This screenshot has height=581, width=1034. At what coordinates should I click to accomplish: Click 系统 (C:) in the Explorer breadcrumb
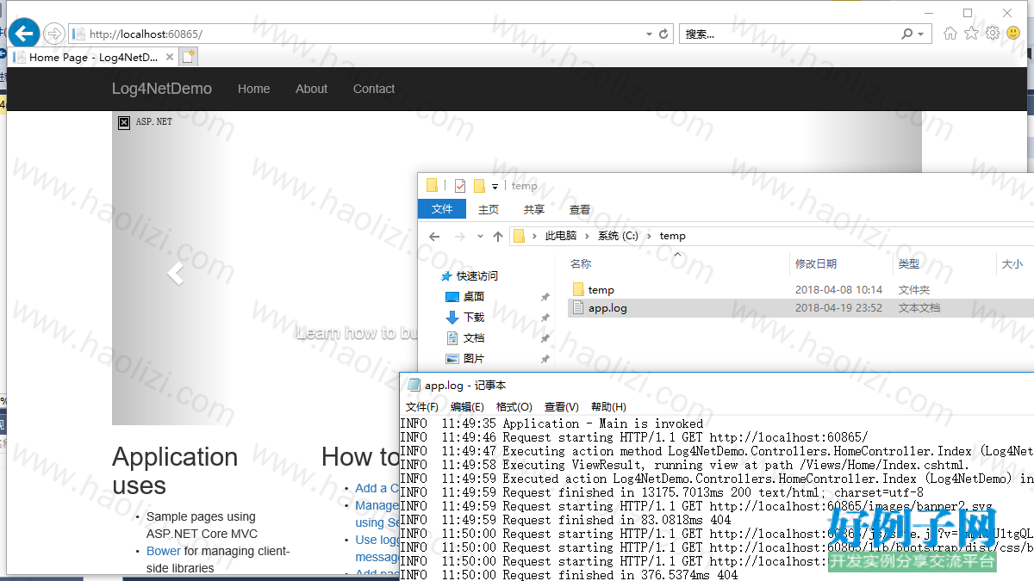coord(619,236)
